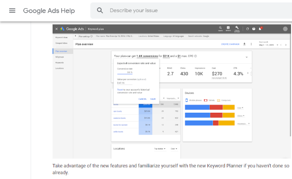Image resolution: width=292 pixels, height=179 pixels.
Task: Click the Mobile phones legend icon
Action: pos(186,100)
